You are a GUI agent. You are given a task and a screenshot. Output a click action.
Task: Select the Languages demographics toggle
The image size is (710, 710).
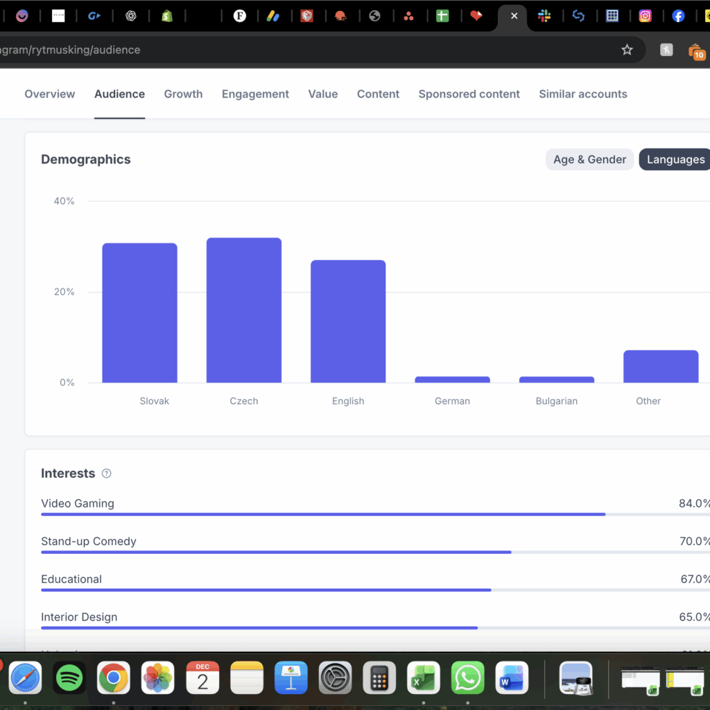pos(675,159)
